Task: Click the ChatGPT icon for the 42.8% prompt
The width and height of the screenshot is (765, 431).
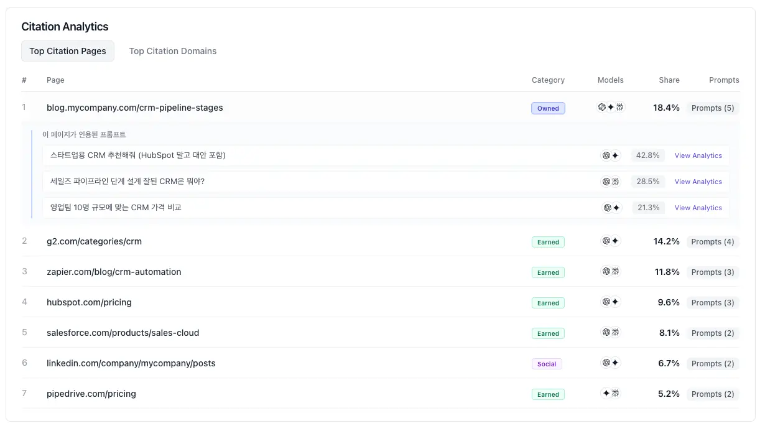Action: pos(606,155)
